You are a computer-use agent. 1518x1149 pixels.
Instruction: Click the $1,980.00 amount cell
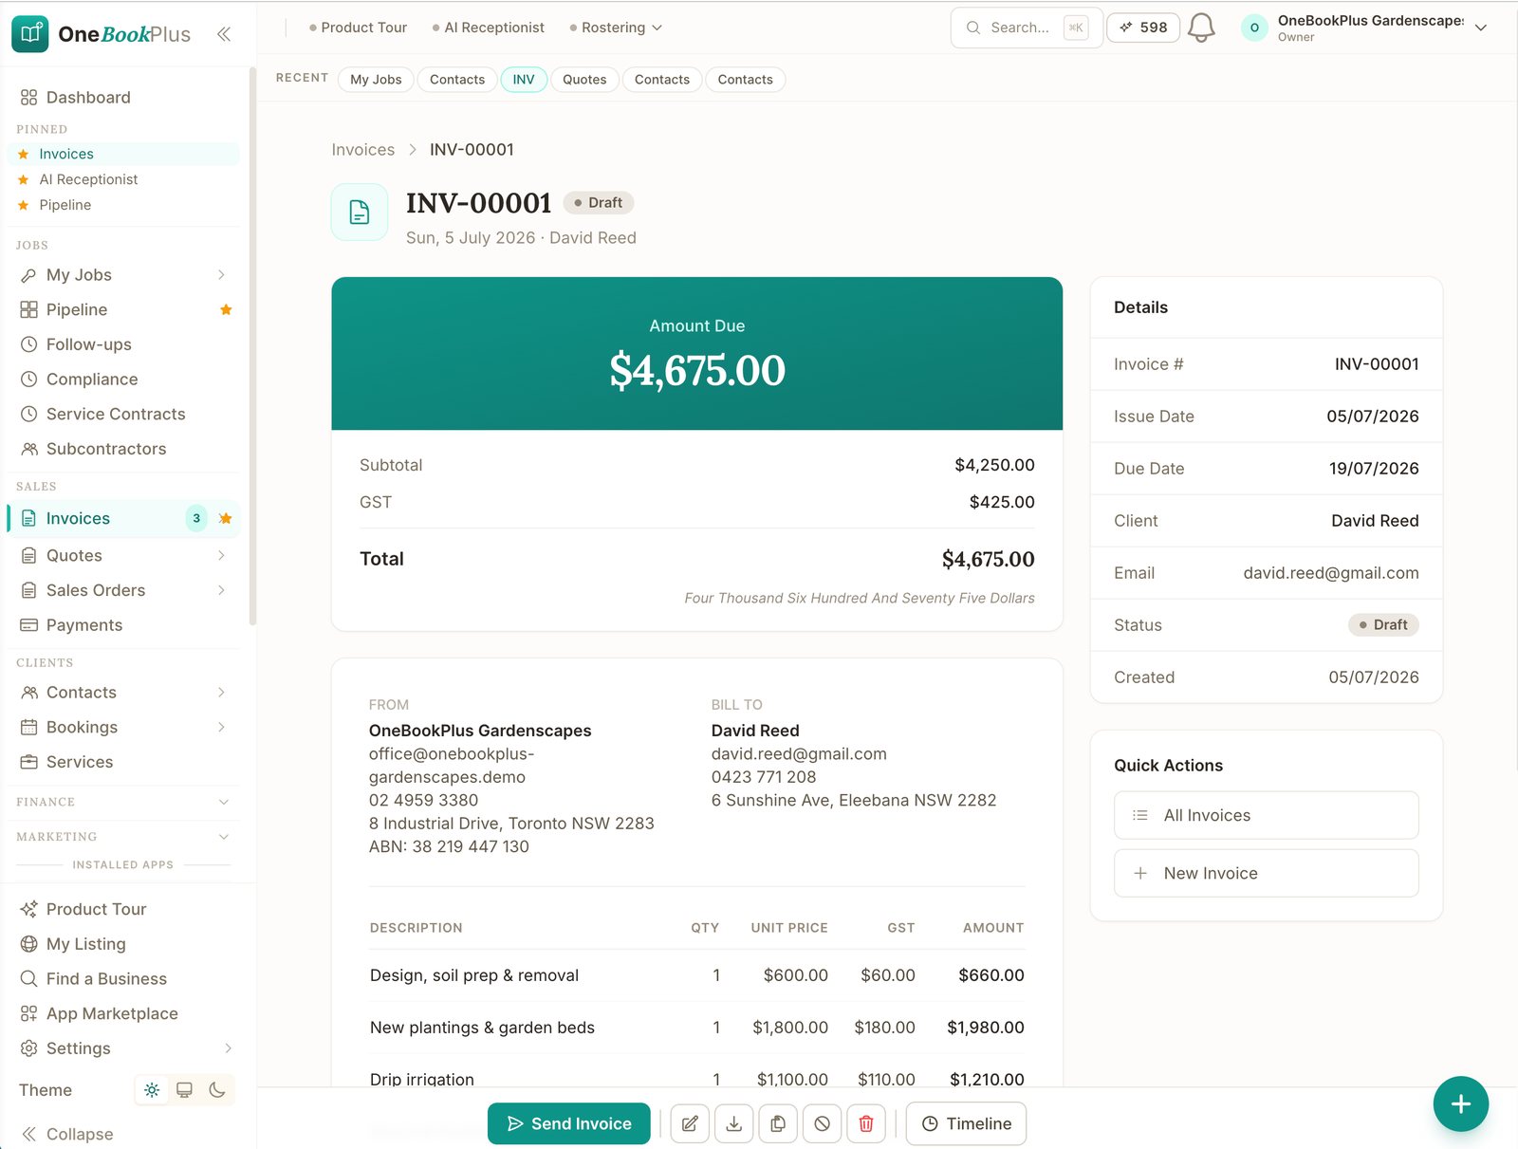(986, 1028)
